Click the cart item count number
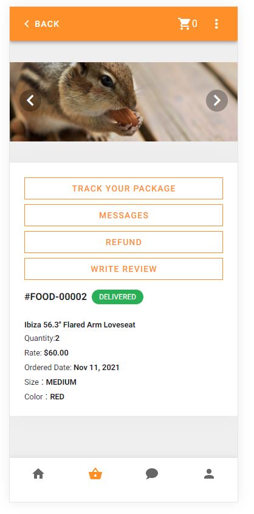254x514 pixels. pyautogui.click(x=194, y=24)
